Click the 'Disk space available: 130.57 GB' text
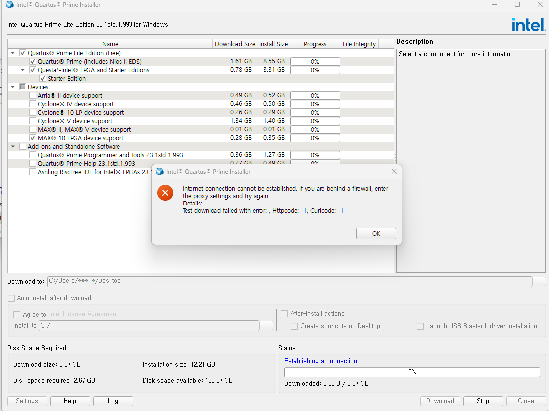 [188, 380]
